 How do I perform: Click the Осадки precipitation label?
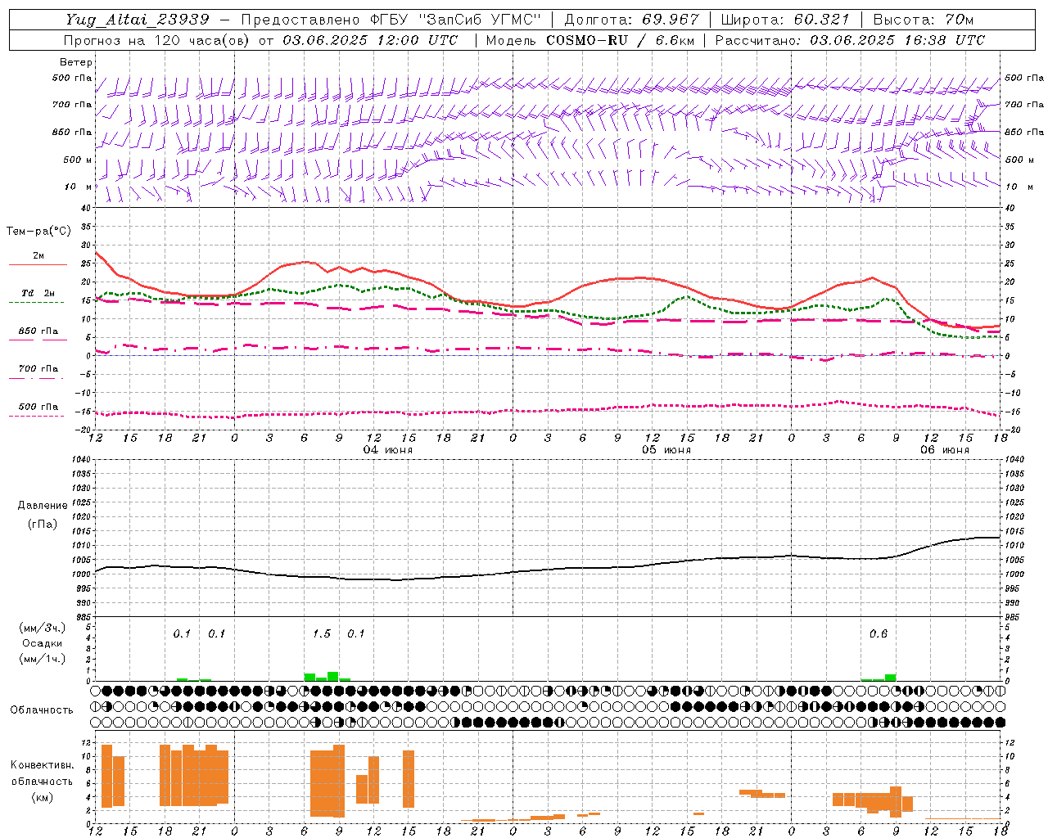43,643
